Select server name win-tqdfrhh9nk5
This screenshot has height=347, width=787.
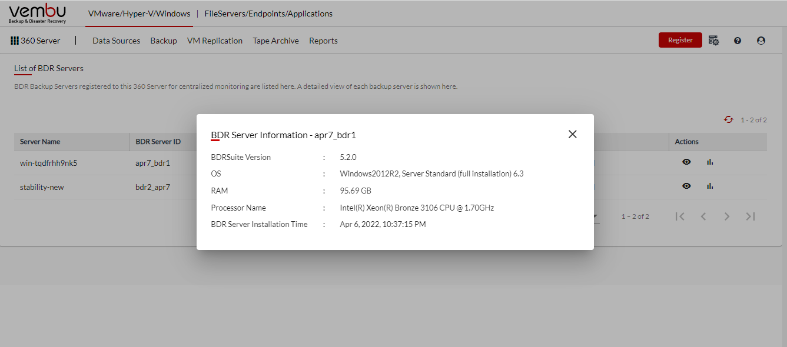49,163
